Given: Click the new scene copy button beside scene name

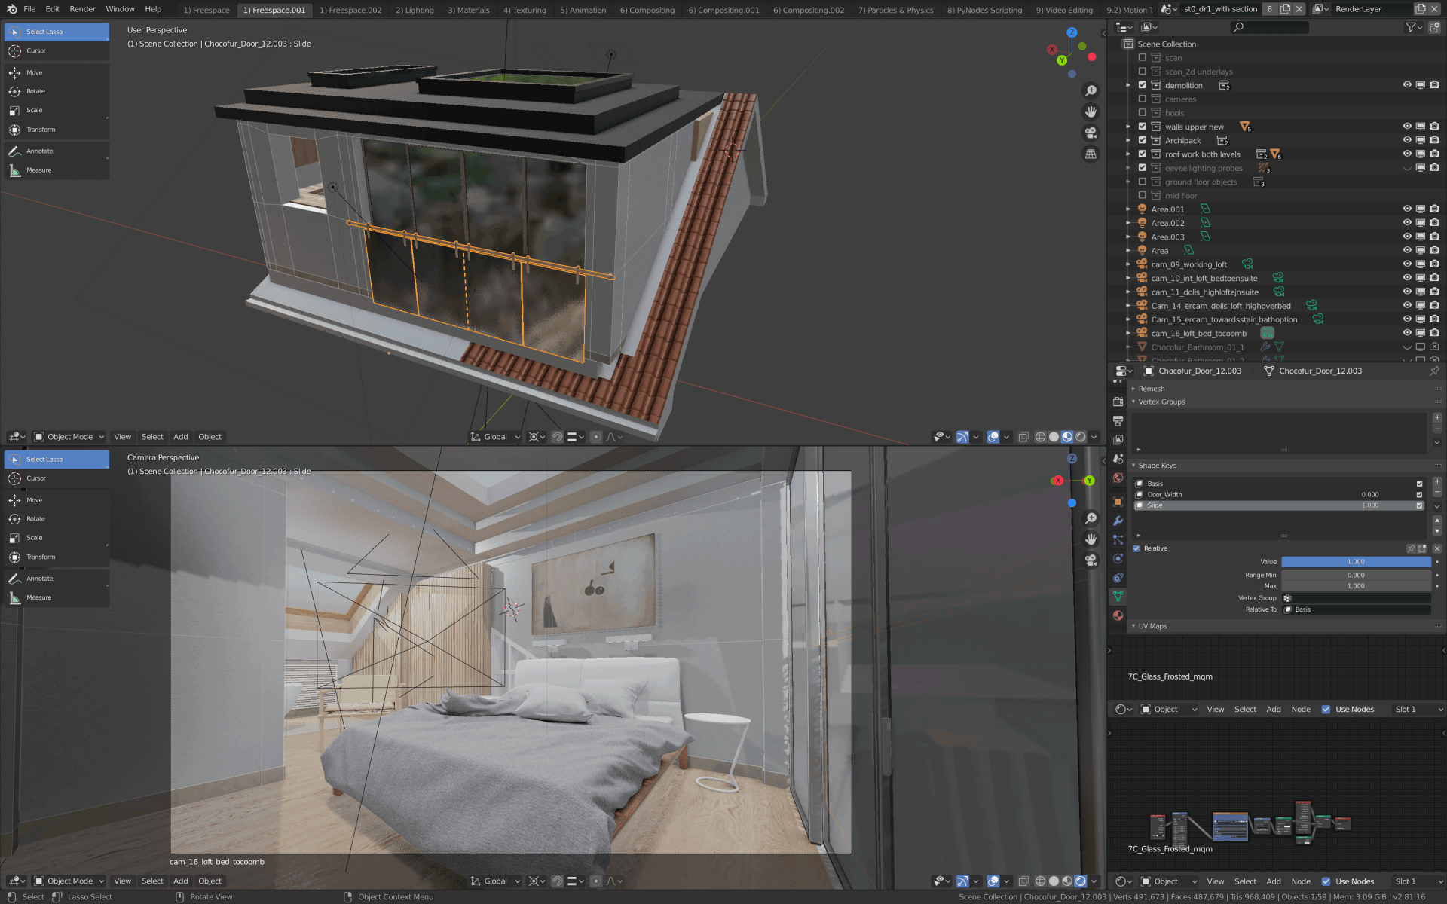Looking at the screenshot, I should tap(1285, 9).
